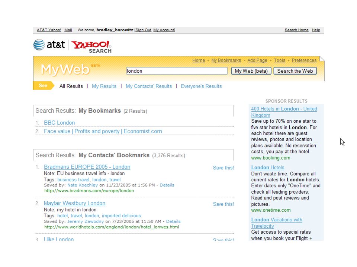
Task: Save this! for Mayfair Westbury result
Action: (223, 204)
